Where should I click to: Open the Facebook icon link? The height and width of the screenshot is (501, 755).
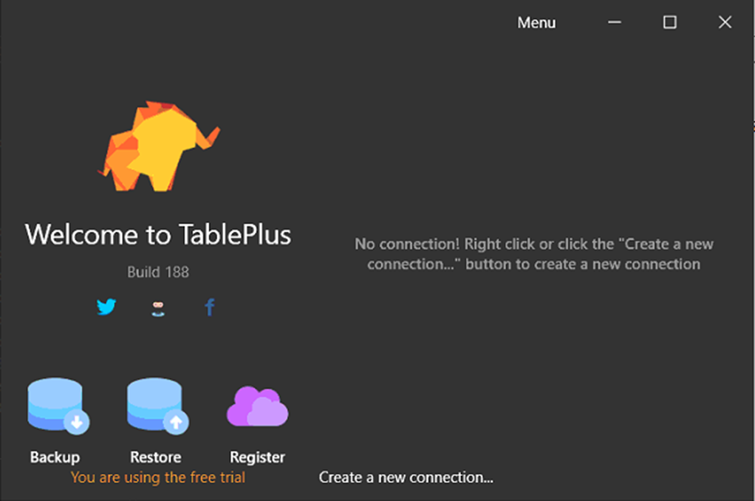210,307
